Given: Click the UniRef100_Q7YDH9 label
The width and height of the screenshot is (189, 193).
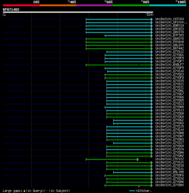Looking at the screenshot, I should tap(170, 107).
